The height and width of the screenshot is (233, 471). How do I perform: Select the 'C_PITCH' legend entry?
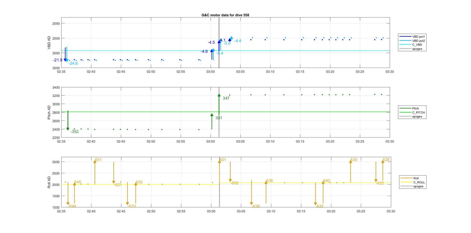pyautogui.click(x=412, y=112)
